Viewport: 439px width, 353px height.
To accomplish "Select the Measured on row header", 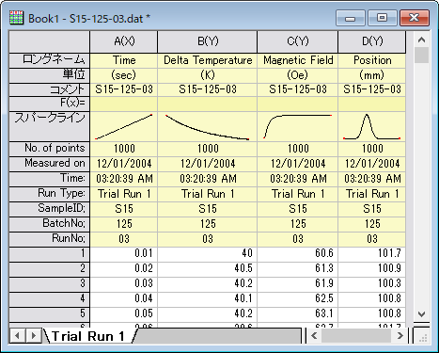I will coord(50,164).
